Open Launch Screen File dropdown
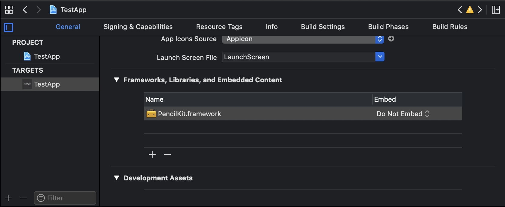505x207 pixels. point(380,57)
